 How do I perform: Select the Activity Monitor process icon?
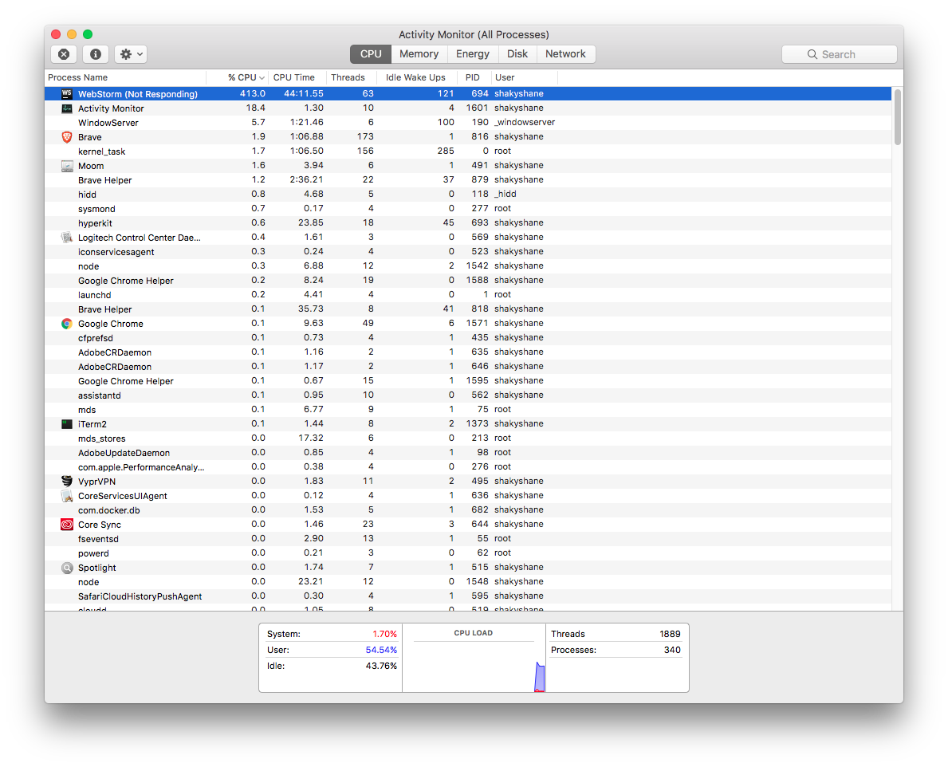click(66, 108)
